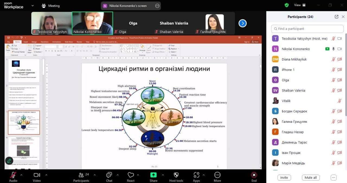Open Host tools shield icon

click(176, 175)
